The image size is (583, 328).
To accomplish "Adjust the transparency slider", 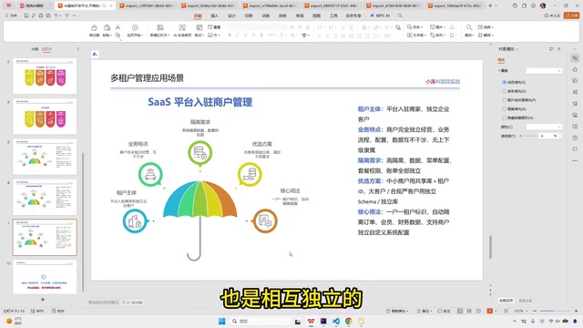I will (528, 136).
